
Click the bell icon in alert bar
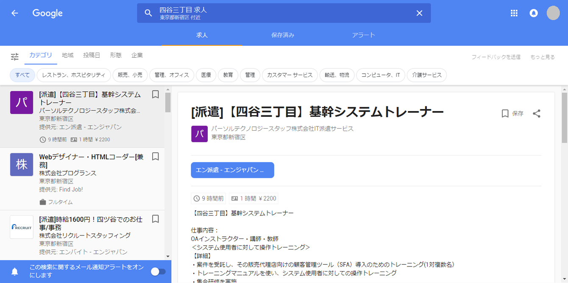[x=15, y=272]
